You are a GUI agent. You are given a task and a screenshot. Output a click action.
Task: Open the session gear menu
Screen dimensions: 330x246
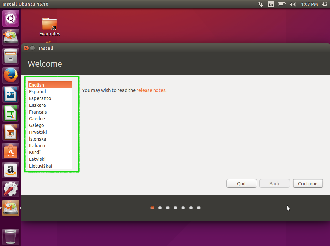pyautogui.click(x=325, y=4)
